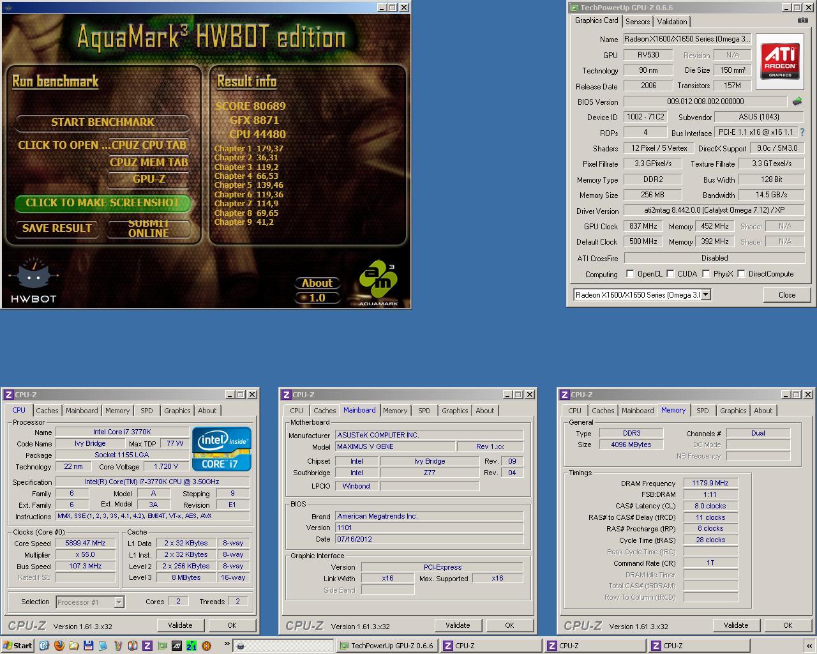Viewport: 817px width, 654px height.
Task: Open the About tab in the Mainboard CPU-Z window
Action: (x=485, y=411)
